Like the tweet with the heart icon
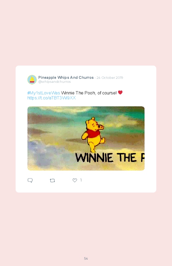The width and height of the screenshot is (172, 266). [75, 180]
